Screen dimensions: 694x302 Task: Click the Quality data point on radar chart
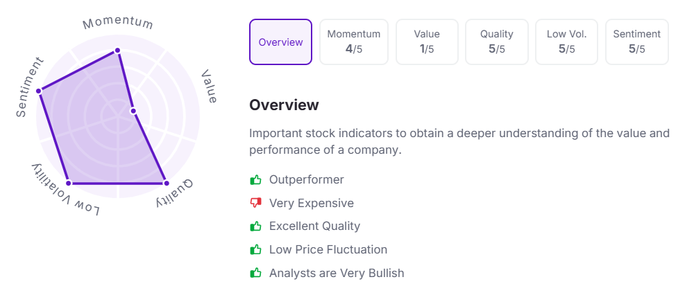tap(166, 183)
